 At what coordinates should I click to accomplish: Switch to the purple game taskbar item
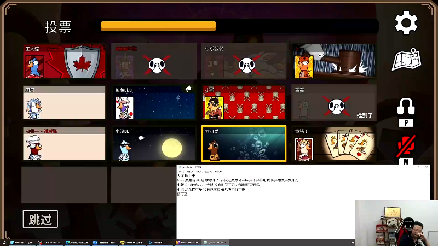click(188, 242)
